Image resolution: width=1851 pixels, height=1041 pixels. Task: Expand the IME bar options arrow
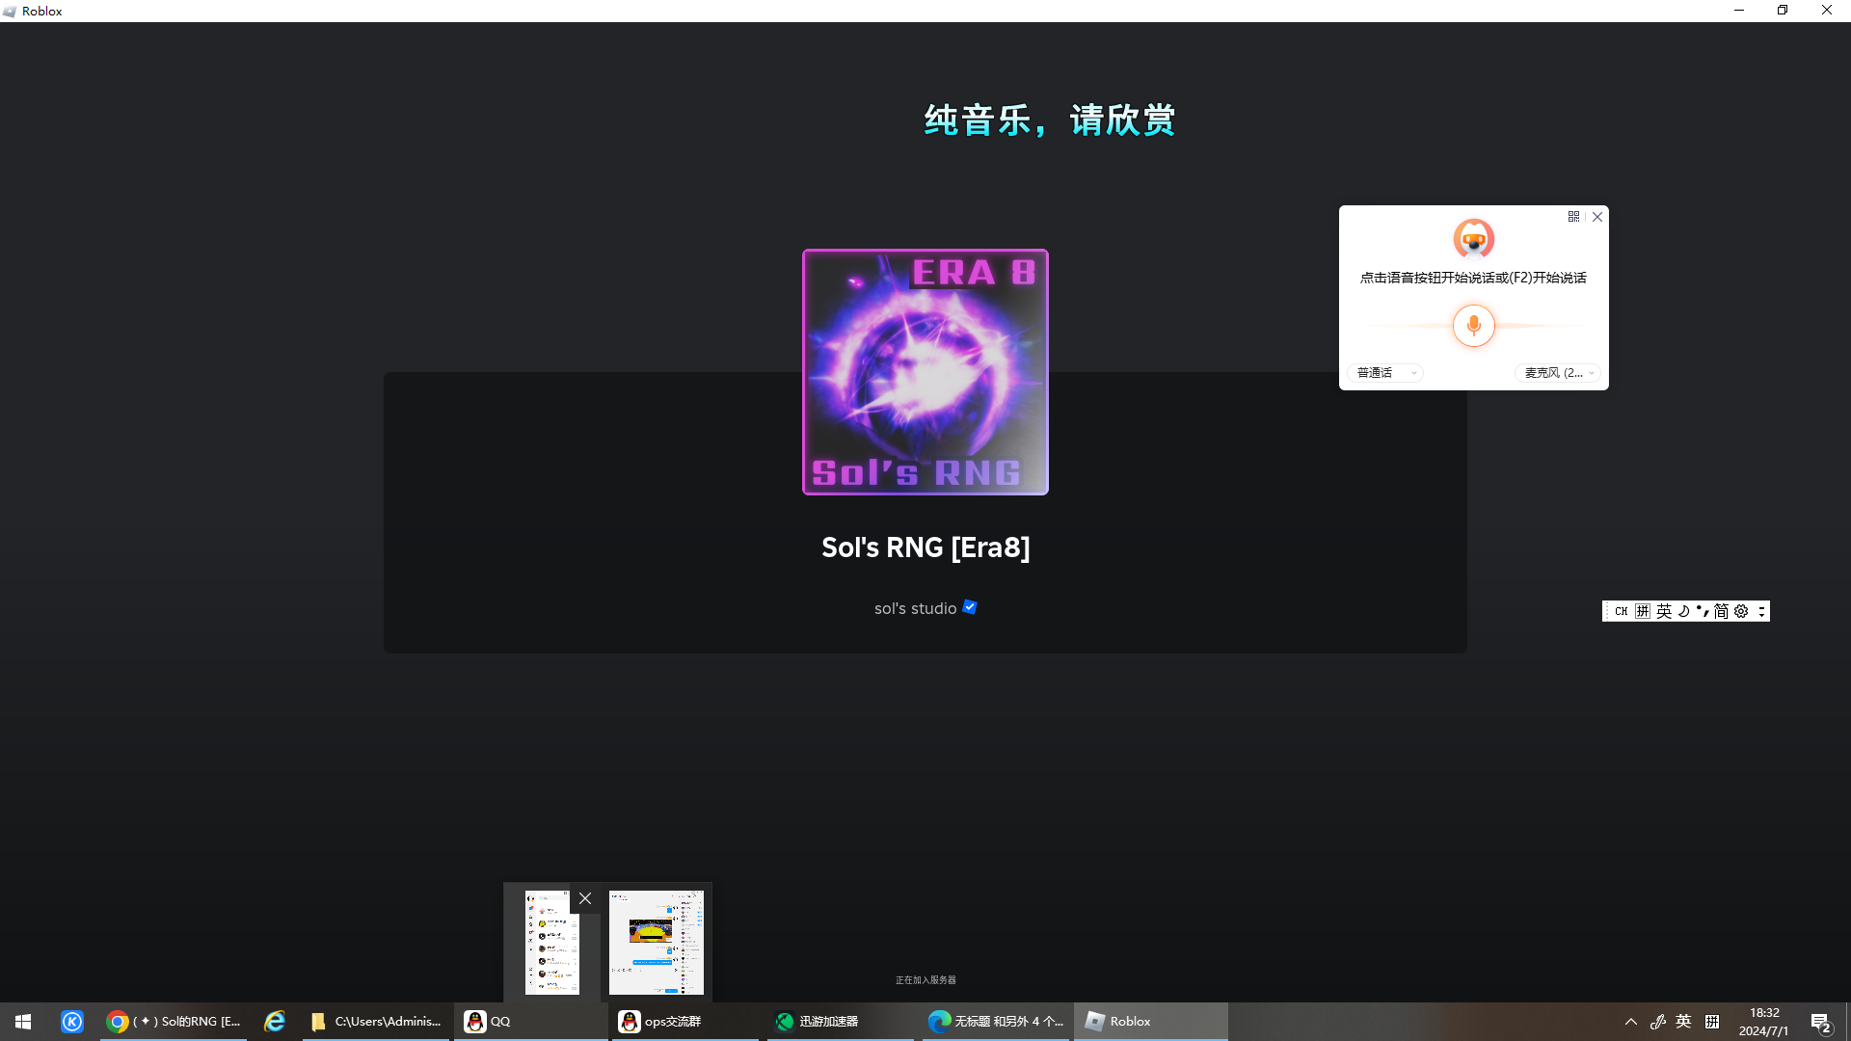pyautogui.click(x=1761, y=611)
